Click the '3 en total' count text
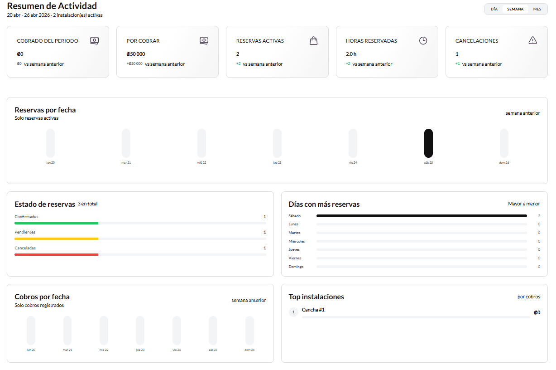 (87, 204)
